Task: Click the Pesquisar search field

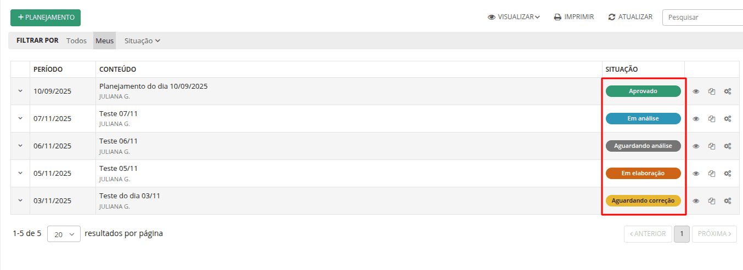Action: pyautogui.click(x=702, y=18)
